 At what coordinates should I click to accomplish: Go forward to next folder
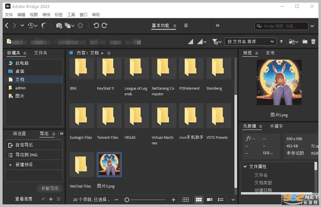click(14, 26)
